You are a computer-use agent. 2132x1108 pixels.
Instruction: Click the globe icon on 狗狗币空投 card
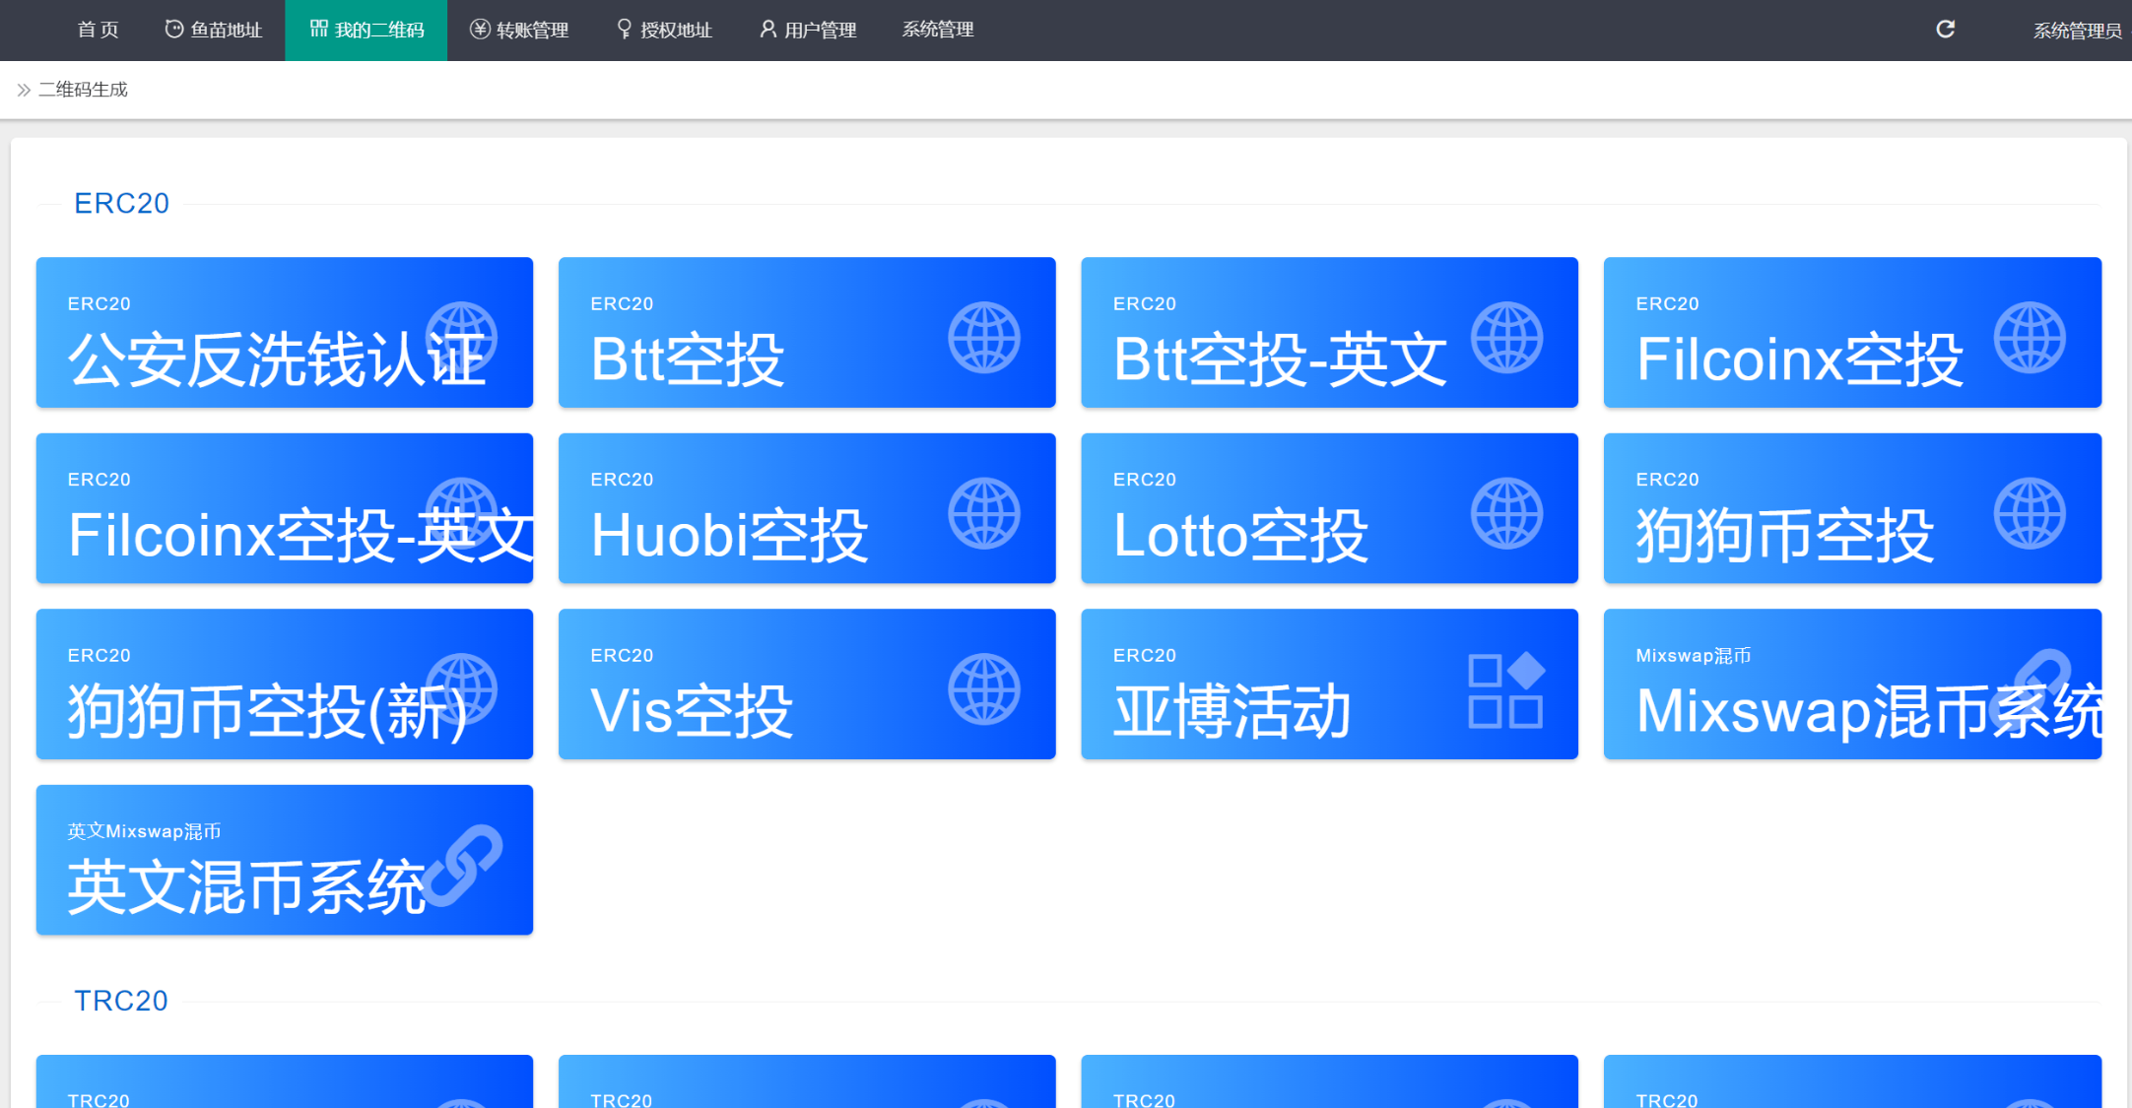pos(2030,513)
